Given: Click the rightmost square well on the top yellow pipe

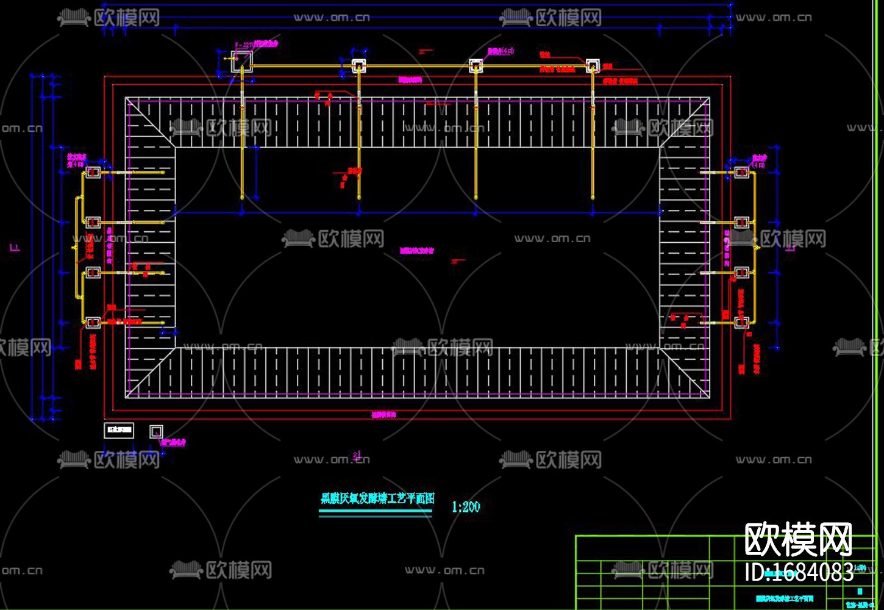Looking at the screenshot, I should [593, 66].
